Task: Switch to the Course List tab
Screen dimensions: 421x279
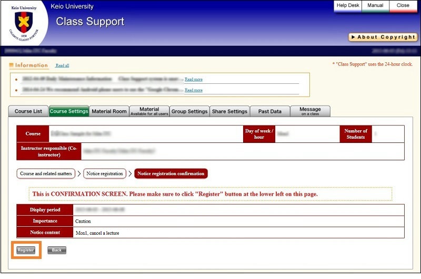Action: pos(28,111)
